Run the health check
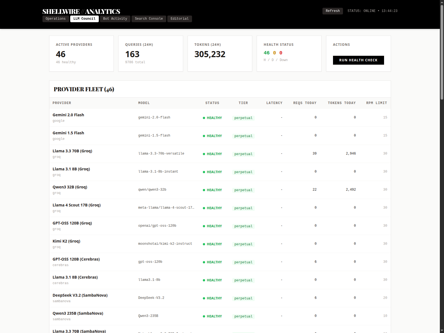This screenshot has height=333, width=444. click(358, 60)
